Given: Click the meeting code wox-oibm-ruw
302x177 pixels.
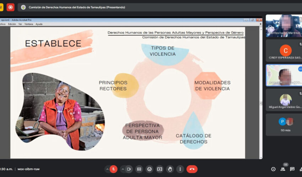Looking at the screenshot, I should pos(28,169).
